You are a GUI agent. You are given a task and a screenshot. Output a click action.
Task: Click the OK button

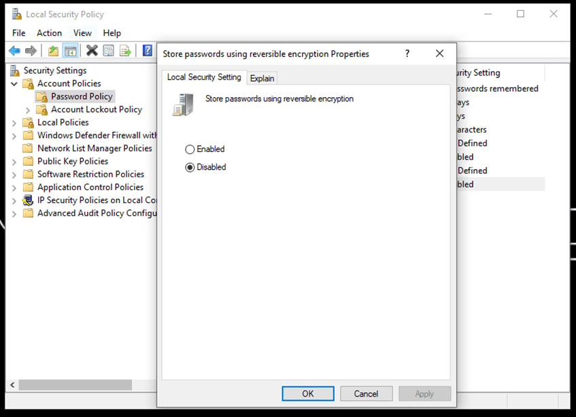point(307,393)
